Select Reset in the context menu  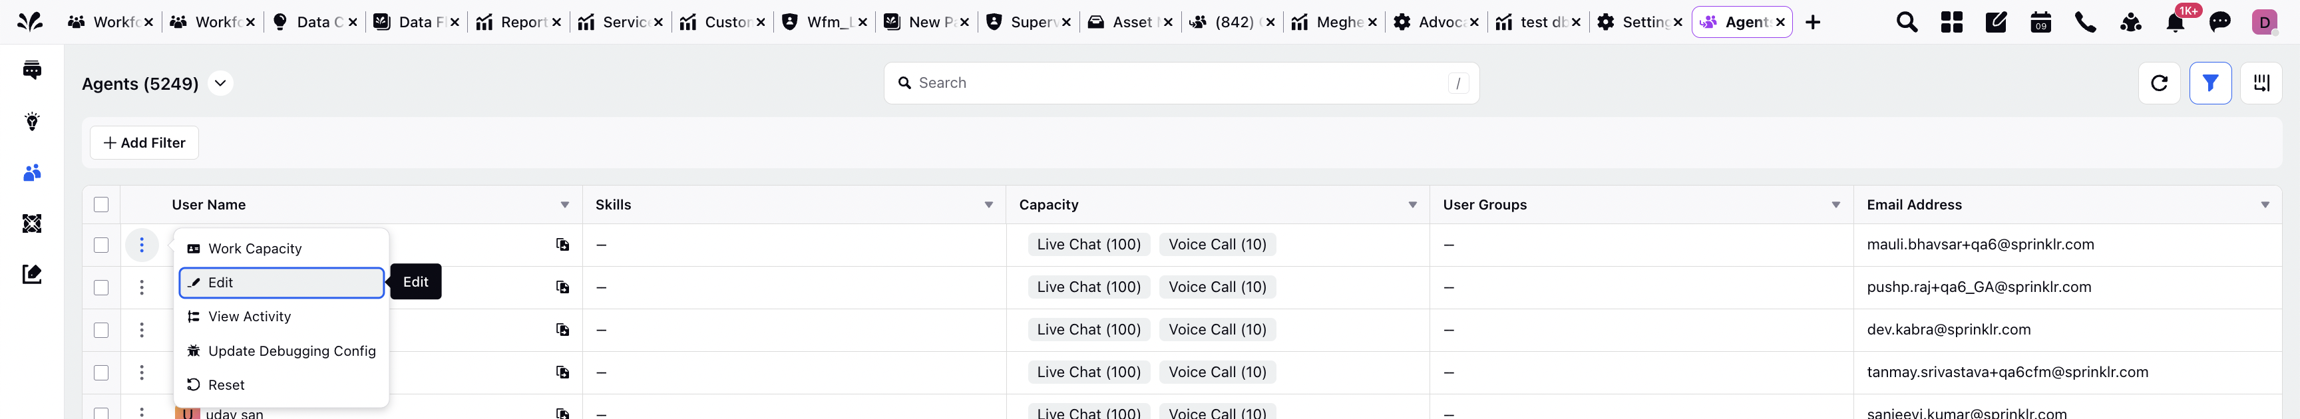pos(226,385)
